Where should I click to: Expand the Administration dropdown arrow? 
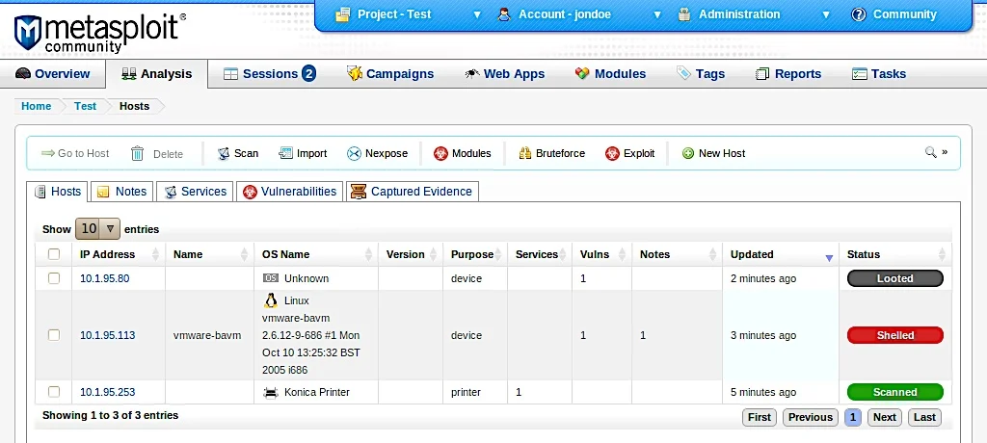[x=826, y=15]
